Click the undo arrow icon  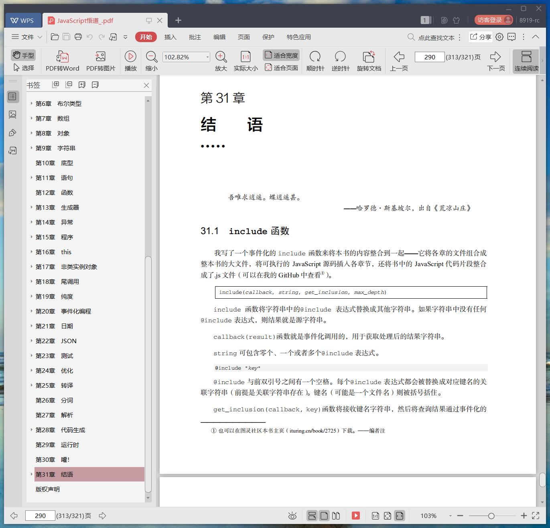(x=90, y=37)
